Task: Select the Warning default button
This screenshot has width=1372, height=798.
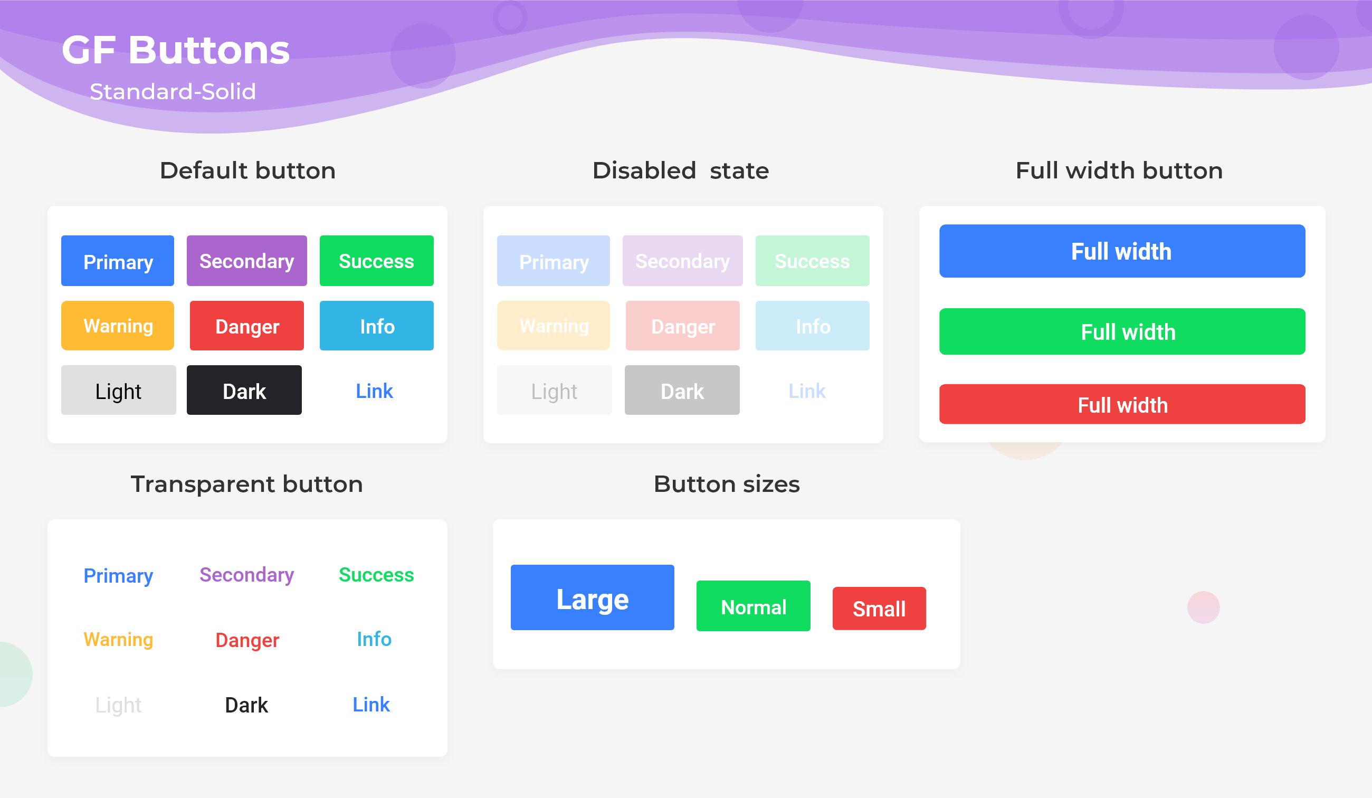Action: point(118,326)
